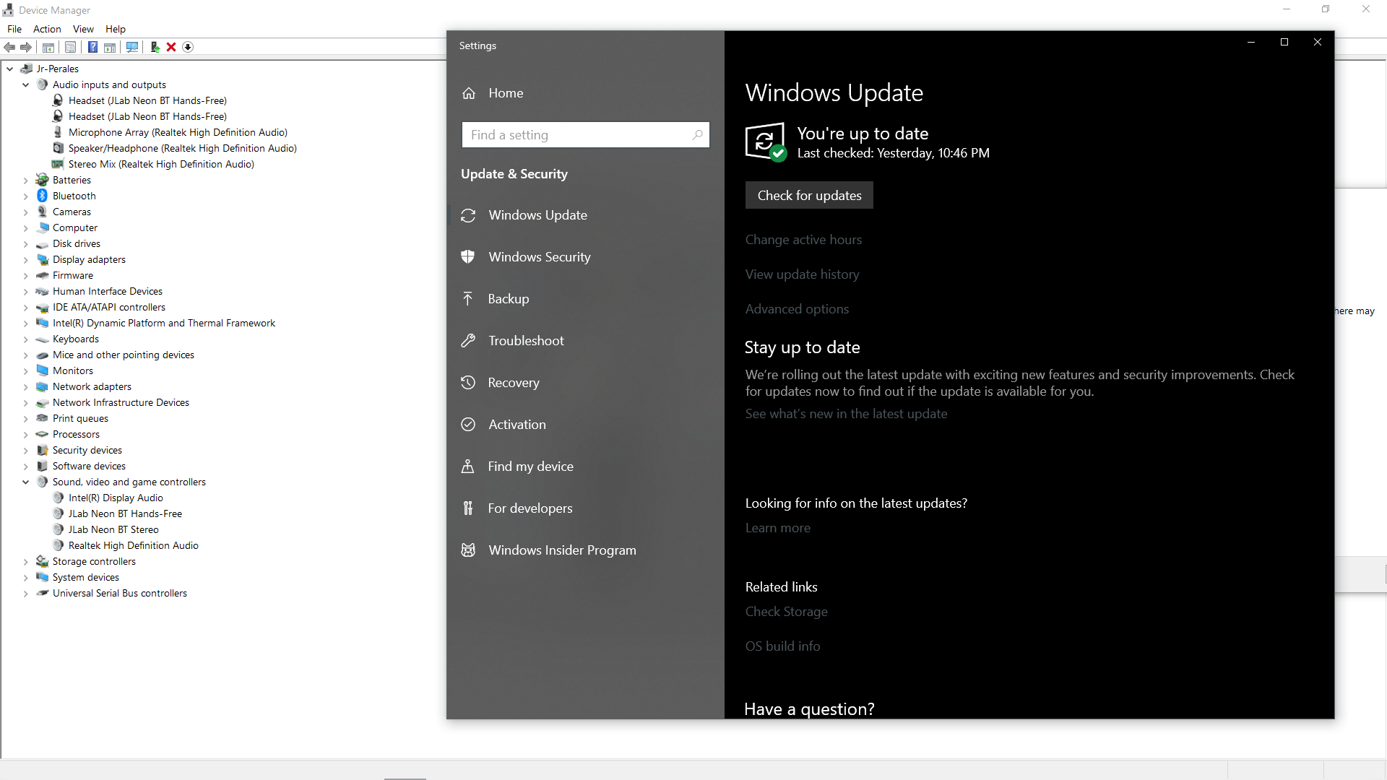1387x780 pixels.
Task: Click Update device driver toolbar icon
Action: click(x=155, y=47)
